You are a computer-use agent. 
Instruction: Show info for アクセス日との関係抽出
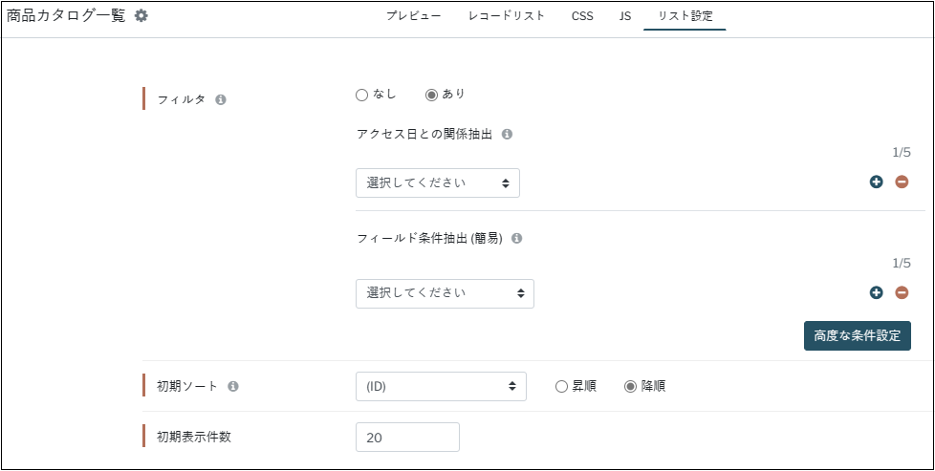point(507,134)
